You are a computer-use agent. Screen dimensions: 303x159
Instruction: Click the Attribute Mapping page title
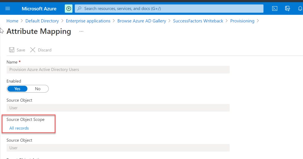coord(39,31)
